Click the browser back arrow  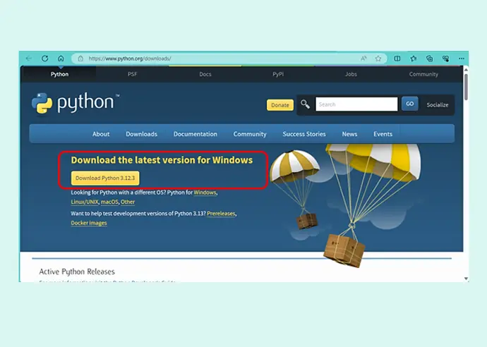click(29, 59)
